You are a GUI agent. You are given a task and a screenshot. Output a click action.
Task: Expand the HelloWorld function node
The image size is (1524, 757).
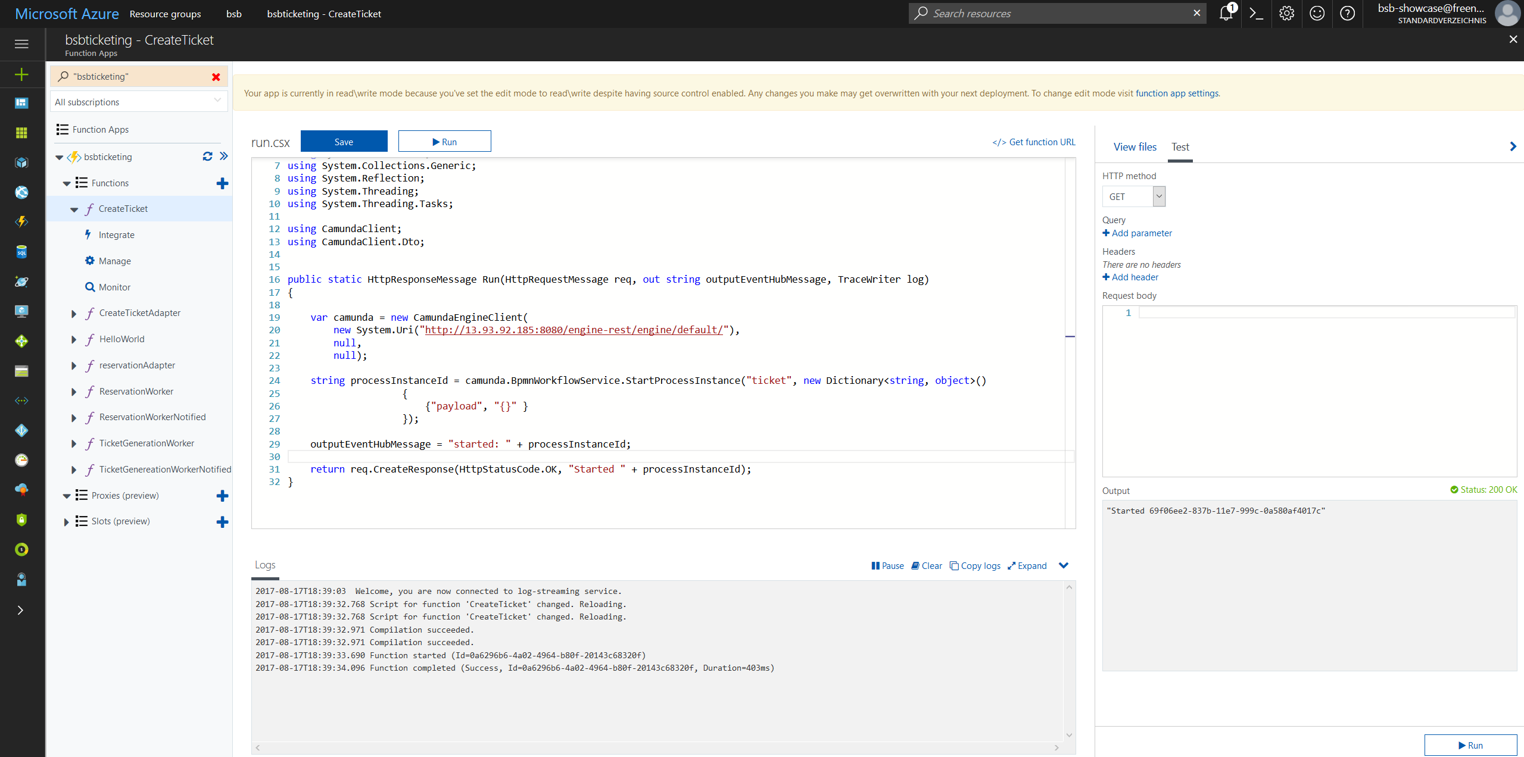point(74,340)
